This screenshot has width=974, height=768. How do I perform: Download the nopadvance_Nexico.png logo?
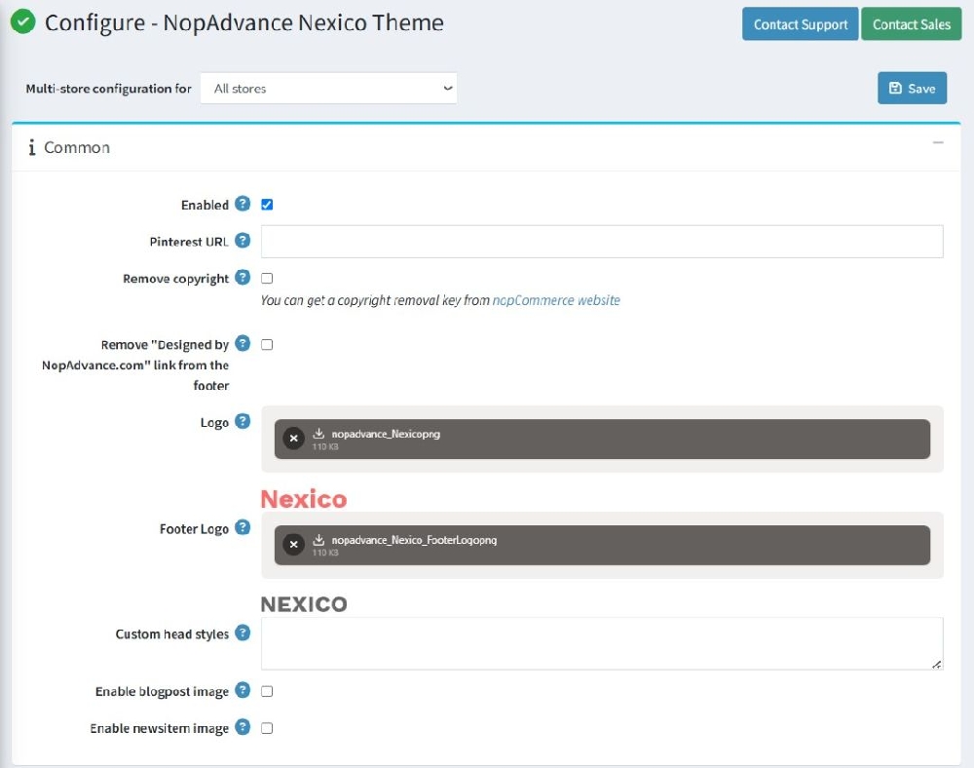[318, 433]
